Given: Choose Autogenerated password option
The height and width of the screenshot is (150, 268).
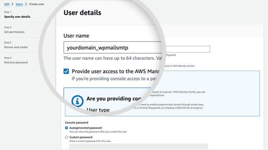Looking at the screenshot, I should [x=67, y=128].
